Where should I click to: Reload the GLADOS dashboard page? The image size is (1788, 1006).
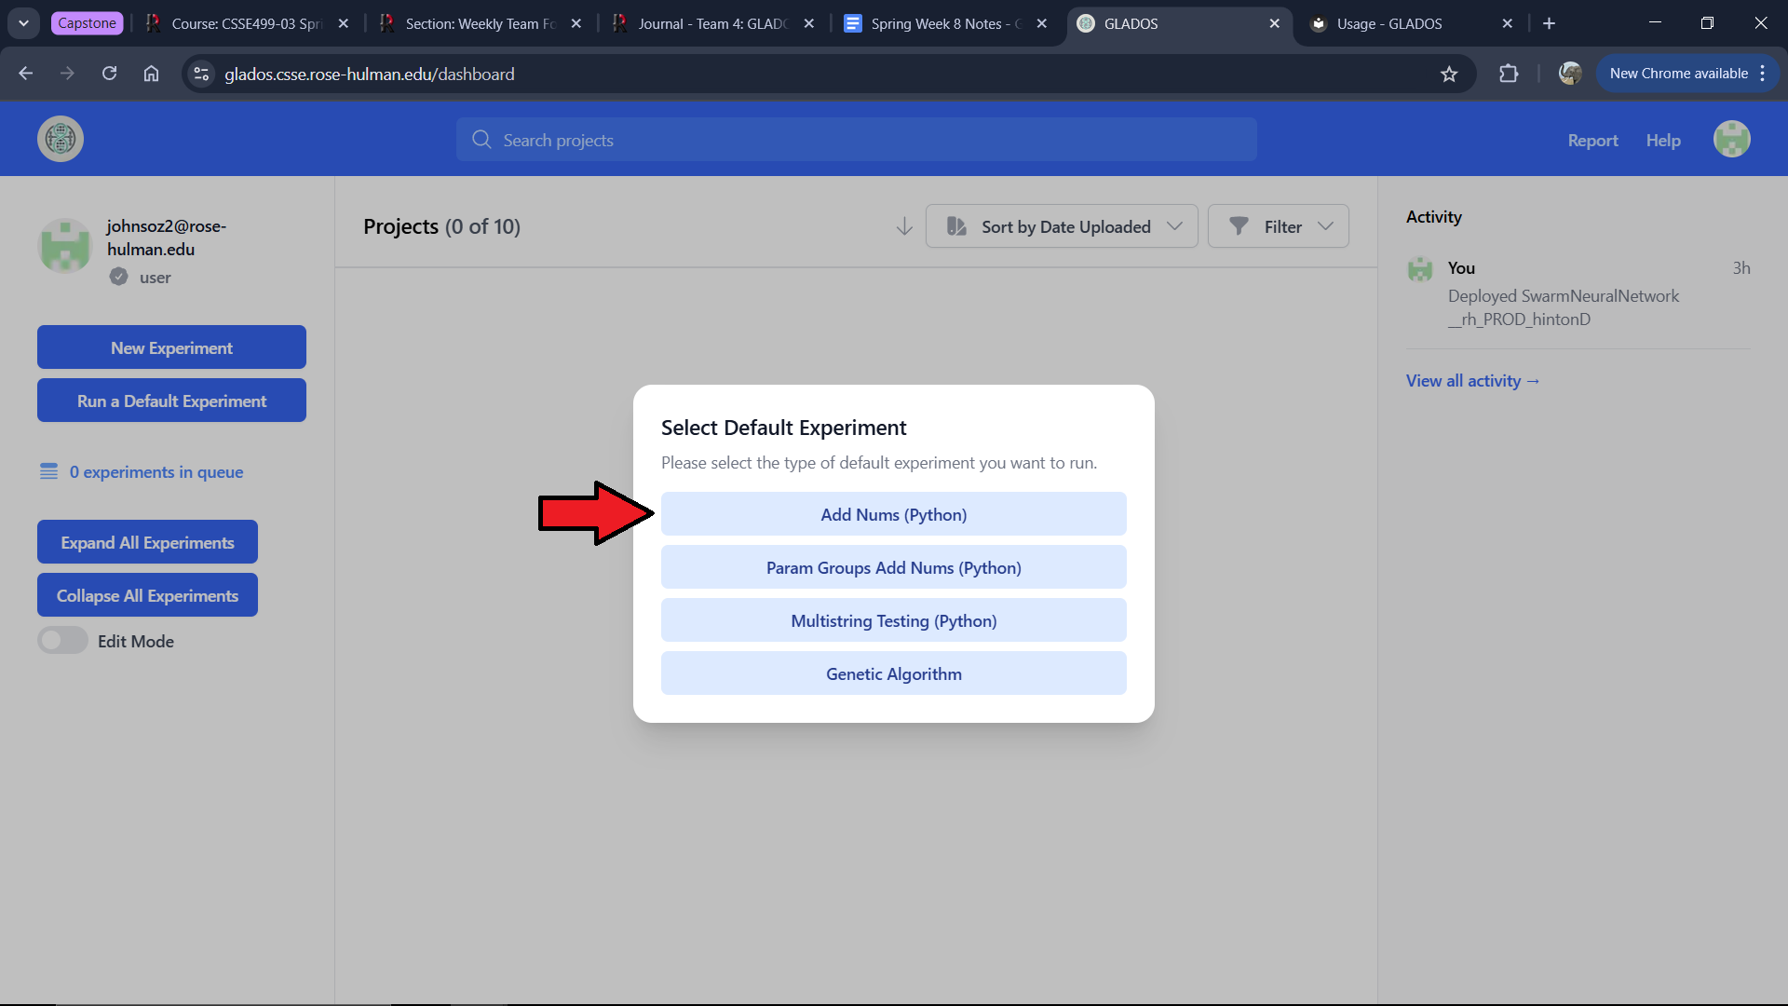point(109,74)
